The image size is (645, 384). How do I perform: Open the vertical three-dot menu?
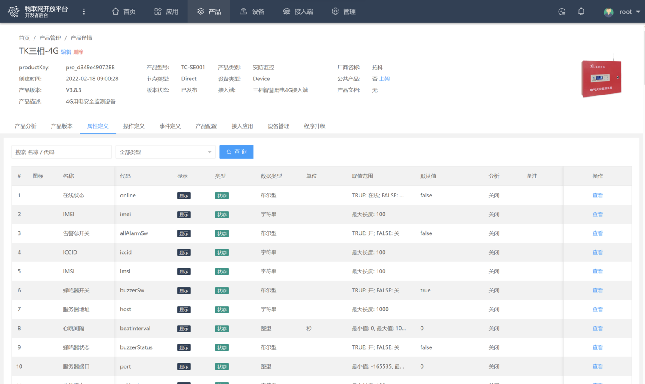(x=84, y=12)
